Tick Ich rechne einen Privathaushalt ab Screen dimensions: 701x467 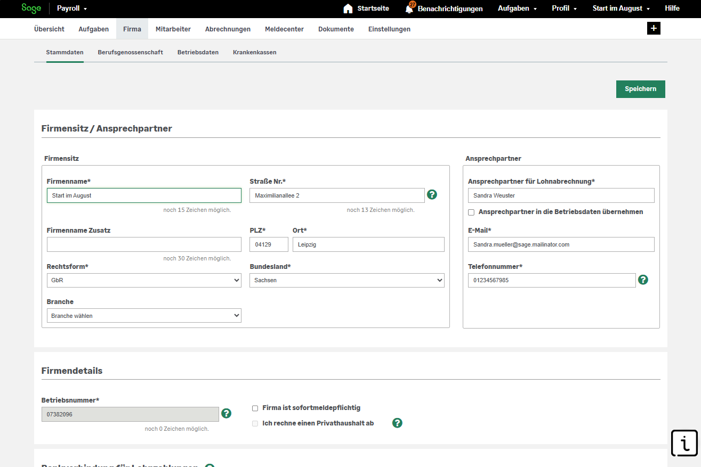[x=255, y=424]
